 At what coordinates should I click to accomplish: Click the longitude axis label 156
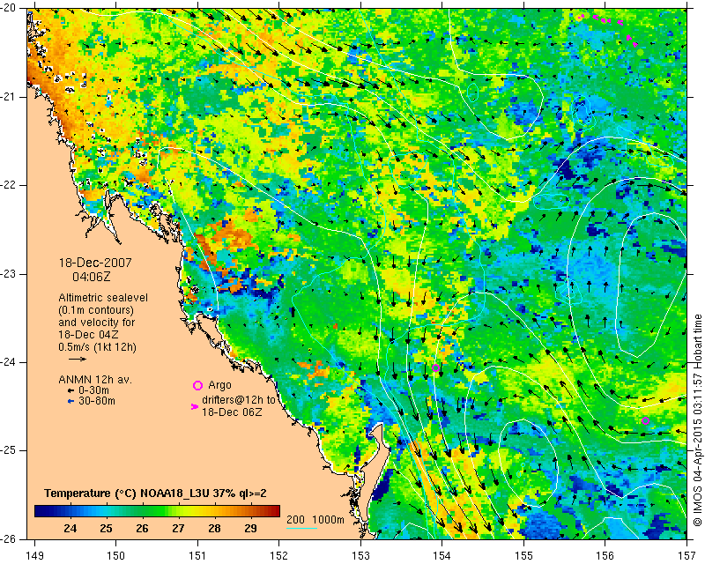[x=605, y=556]
